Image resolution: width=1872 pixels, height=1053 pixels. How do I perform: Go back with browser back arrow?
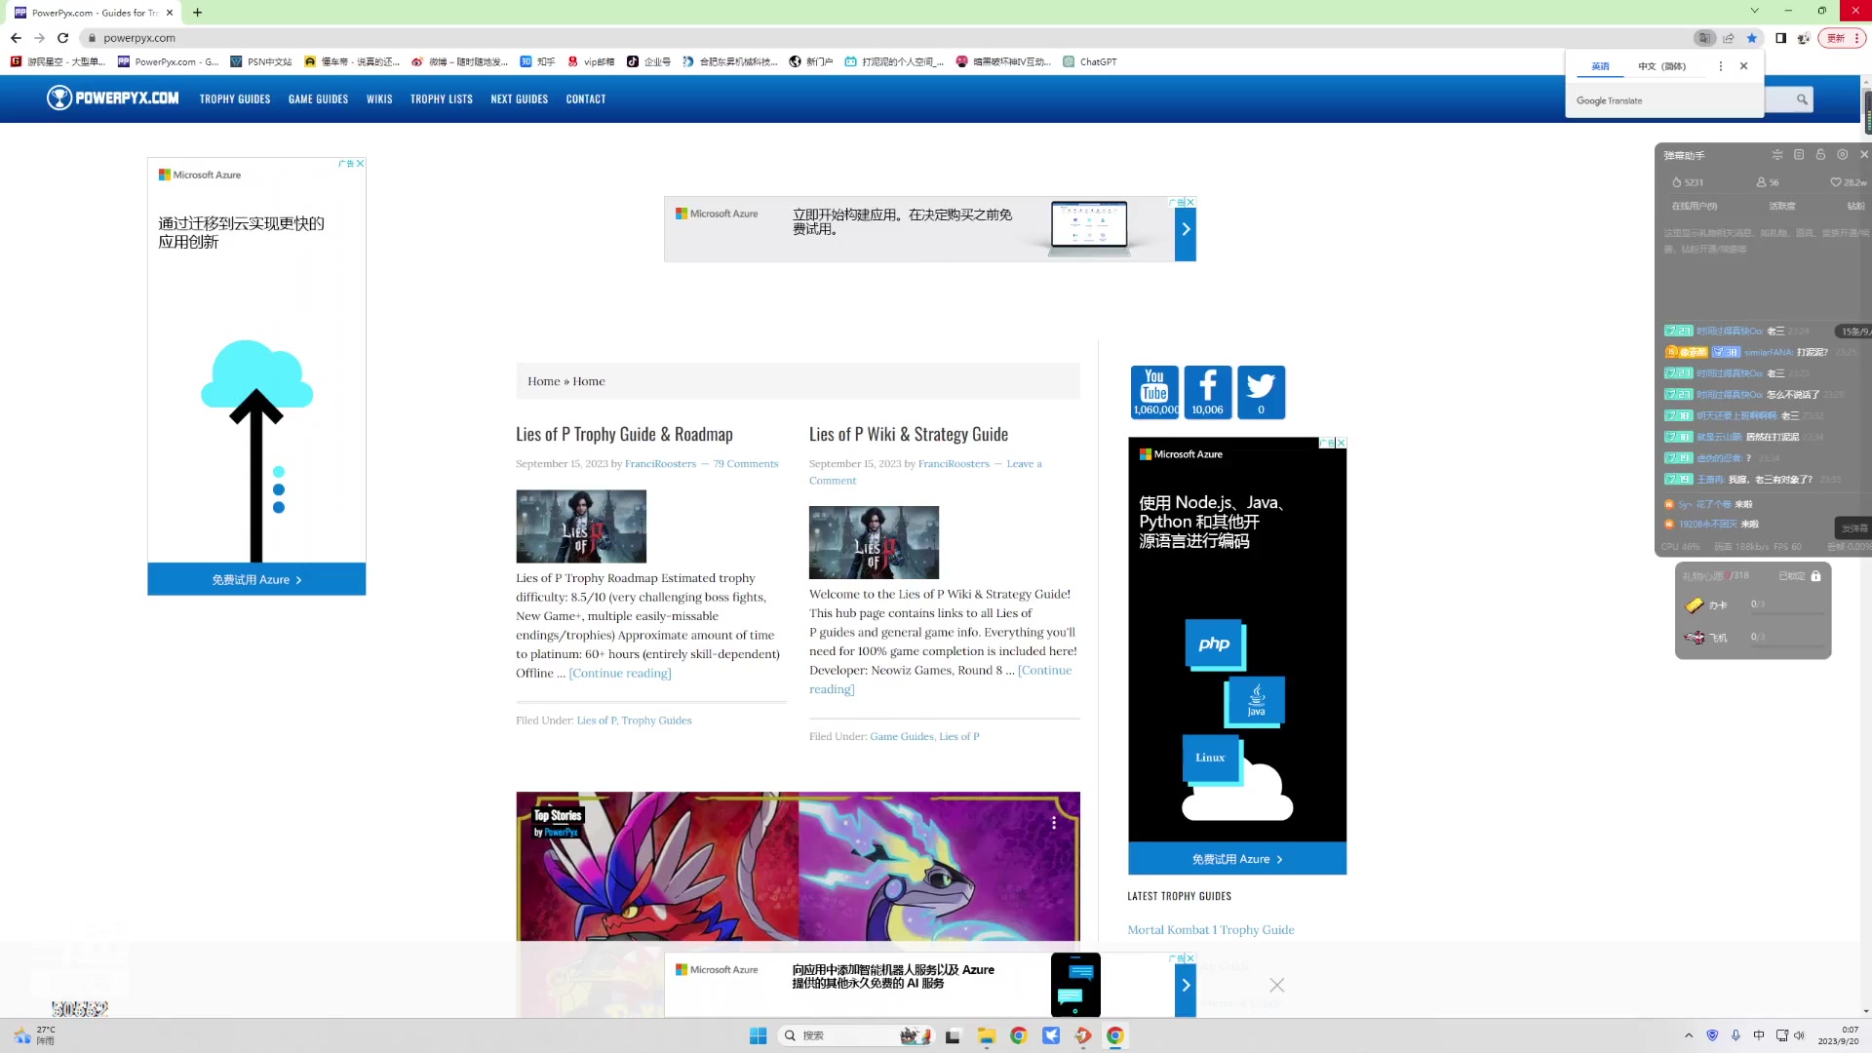(x=16, y=38)
